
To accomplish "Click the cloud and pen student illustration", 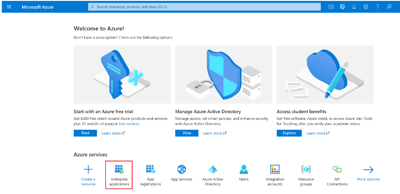I will (x=325, y=75).
